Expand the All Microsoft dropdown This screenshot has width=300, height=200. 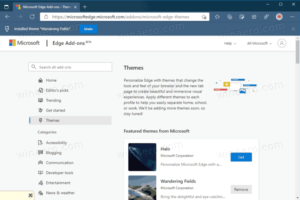pos(259,43)
